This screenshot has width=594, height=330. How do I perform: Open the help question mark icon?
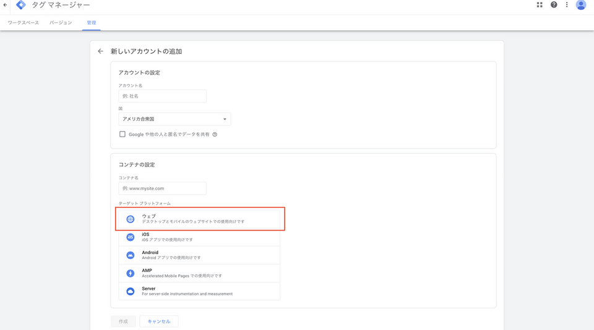(x=554, y=5)
